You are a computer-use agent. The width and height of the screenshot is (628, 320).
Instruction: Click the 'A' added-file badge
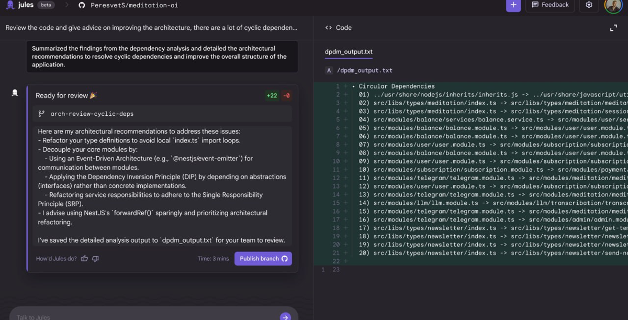pos(329,70)
